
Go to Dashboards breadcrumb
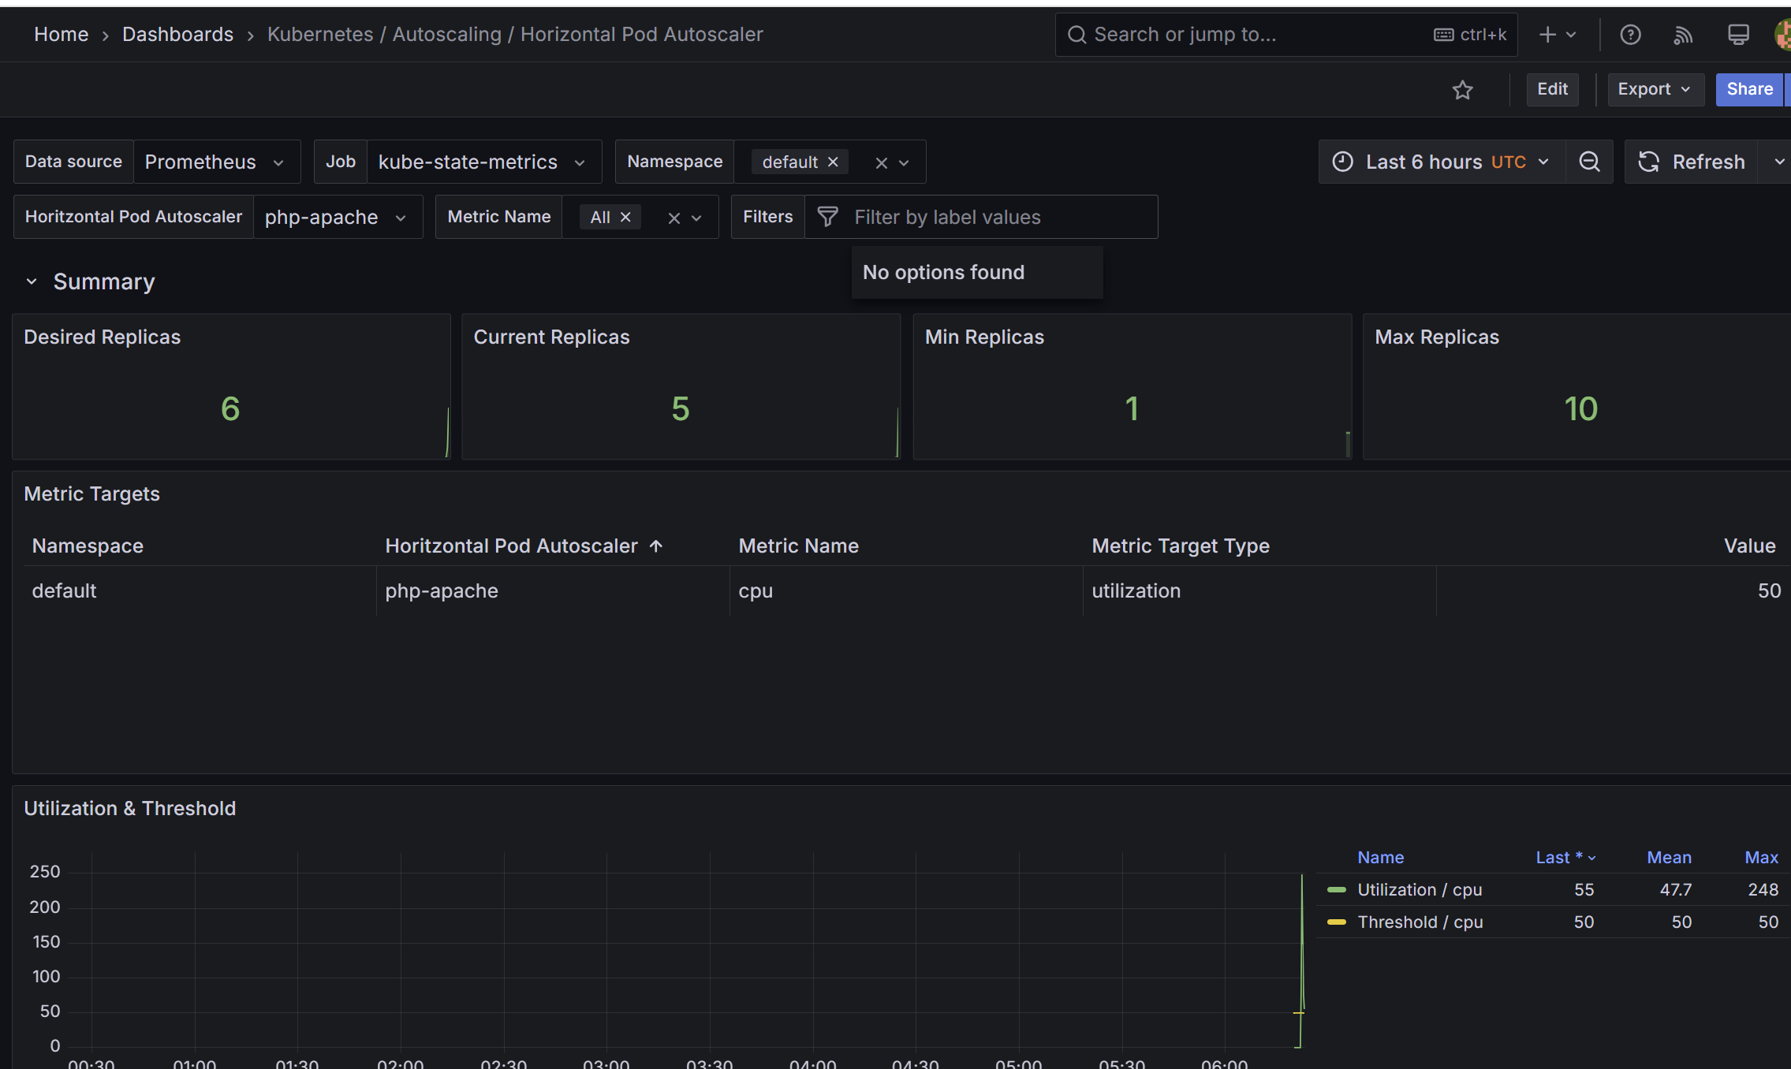(x=177, y=35)
